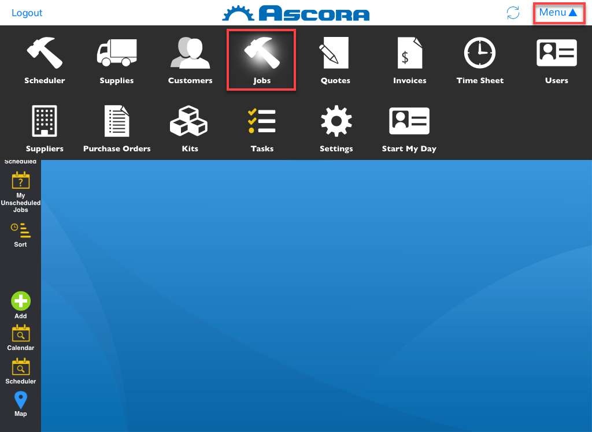Open Purchase Orders document icon
Viewport: 592px width, 432px height.
click(117, 122)
